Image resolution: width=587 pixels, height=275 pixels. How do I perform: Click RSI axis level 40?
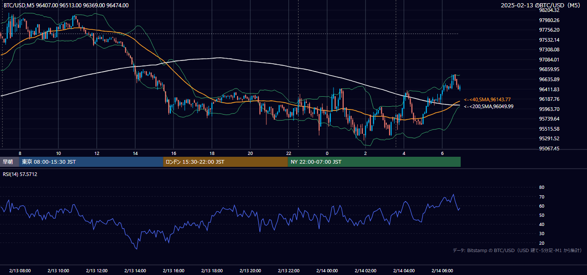pos(542,225)
